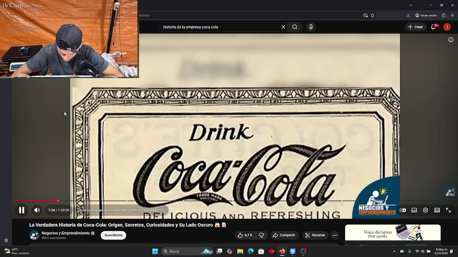Open the red diamond app on taskbar

pyautogui.click(x=272, y=251)
